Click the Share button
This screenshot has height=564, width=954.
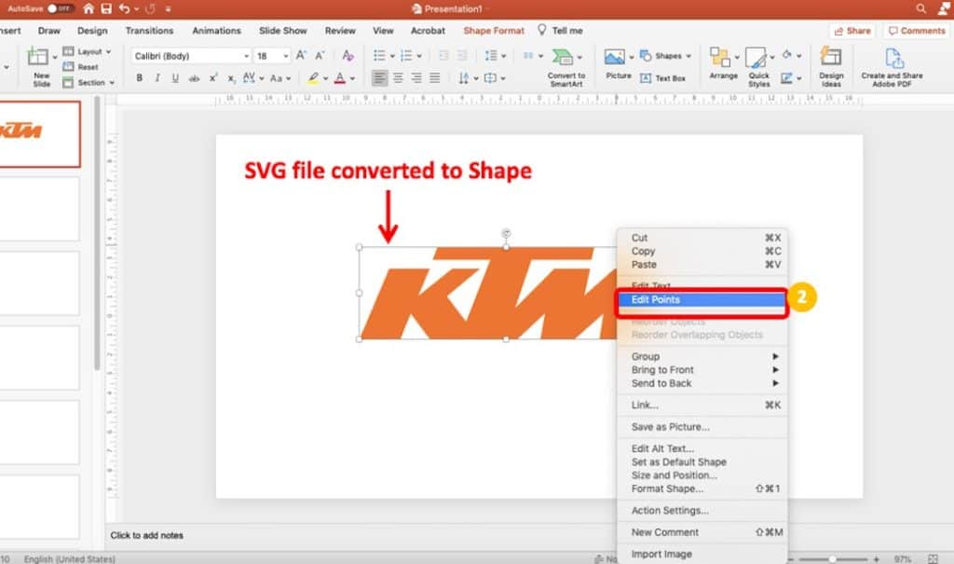(x=852, y=31)
